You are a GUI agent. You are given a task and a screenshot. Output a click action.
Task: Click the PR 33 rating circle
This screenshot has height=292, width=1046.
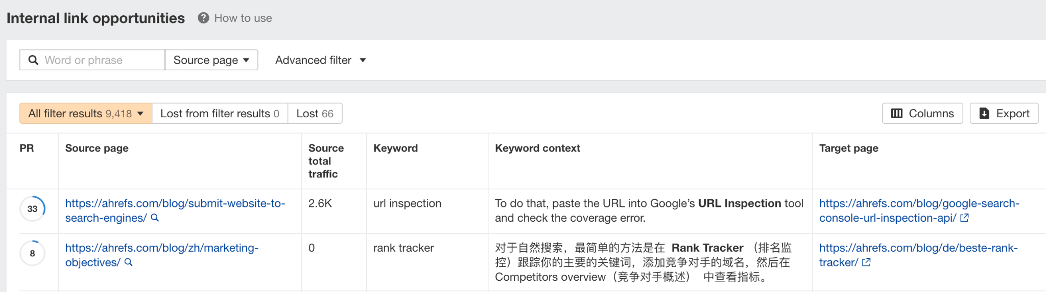pyautogui.click(x=32, y=209)
